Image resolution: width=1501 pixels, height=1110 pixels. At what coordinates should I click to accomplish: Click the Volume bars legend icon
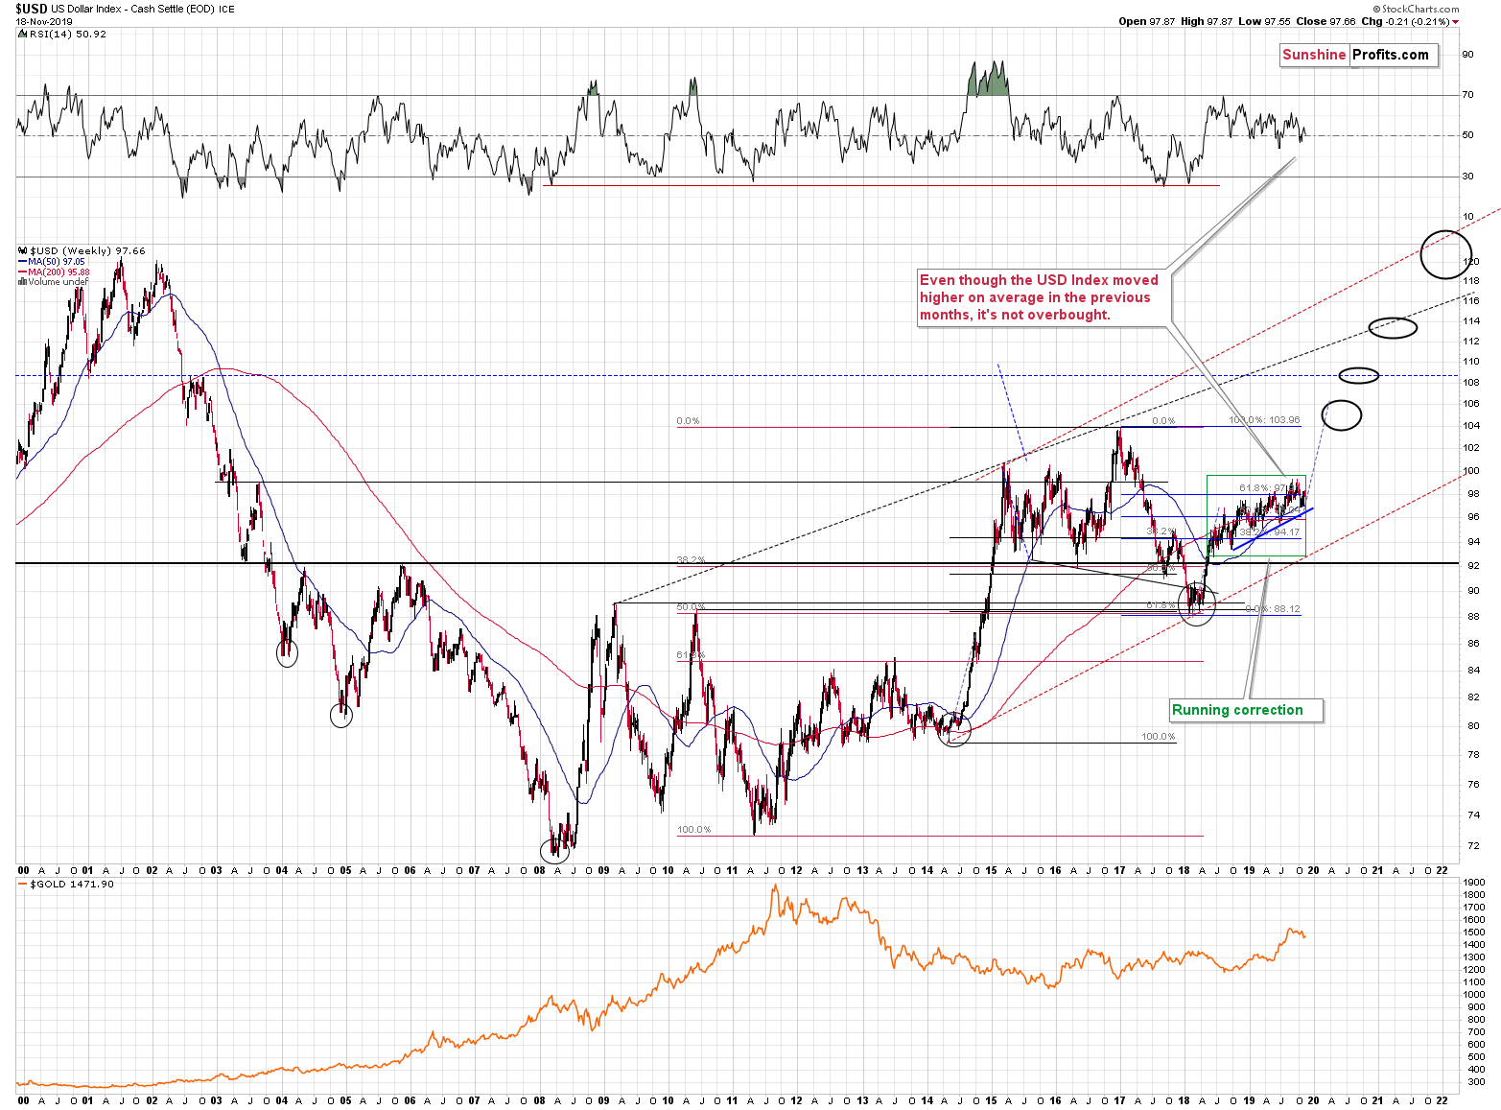pos(23,282)
